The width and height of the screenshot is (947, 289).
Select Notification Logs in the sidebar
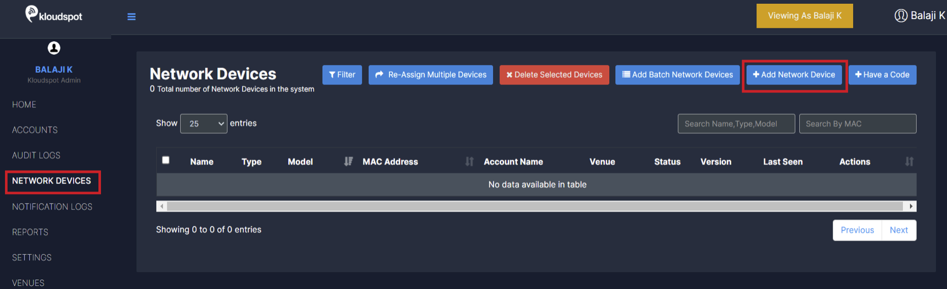[52, 207]
